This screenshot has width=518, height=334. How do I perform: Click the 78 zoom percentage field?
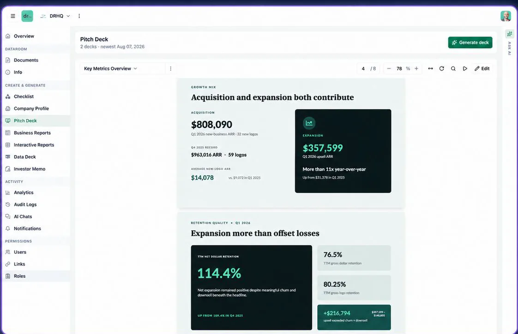coord(399,68)
